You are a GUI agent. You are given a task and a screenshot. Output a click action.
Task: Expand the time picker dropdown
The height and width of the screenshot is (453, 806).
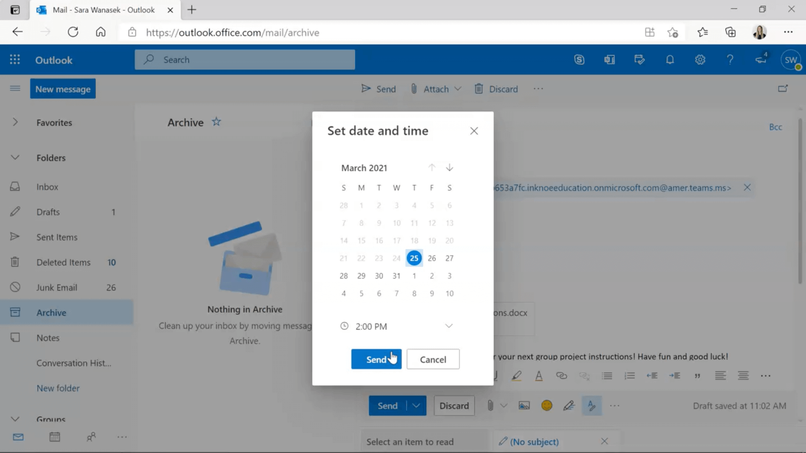pyautogui.click(x=448, y=326)
